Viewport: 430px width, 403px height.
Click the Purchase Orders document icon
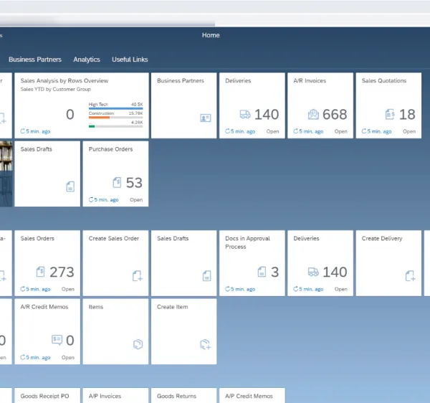tap(117, 182)
